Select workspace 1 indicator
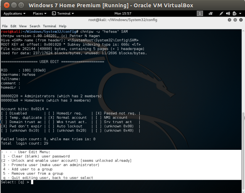 point(200,13)
